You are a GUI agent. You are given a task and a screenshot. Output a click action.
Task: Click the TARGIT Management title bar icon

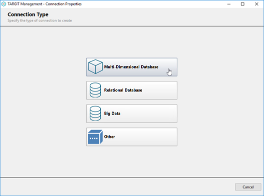pos(3,4)
